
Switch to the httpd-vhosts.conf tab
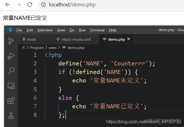(x=76, y=39)
